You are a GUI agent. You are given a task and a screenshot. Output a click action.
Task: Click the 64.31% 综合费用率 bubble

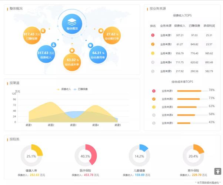click(x=98, y=54)
